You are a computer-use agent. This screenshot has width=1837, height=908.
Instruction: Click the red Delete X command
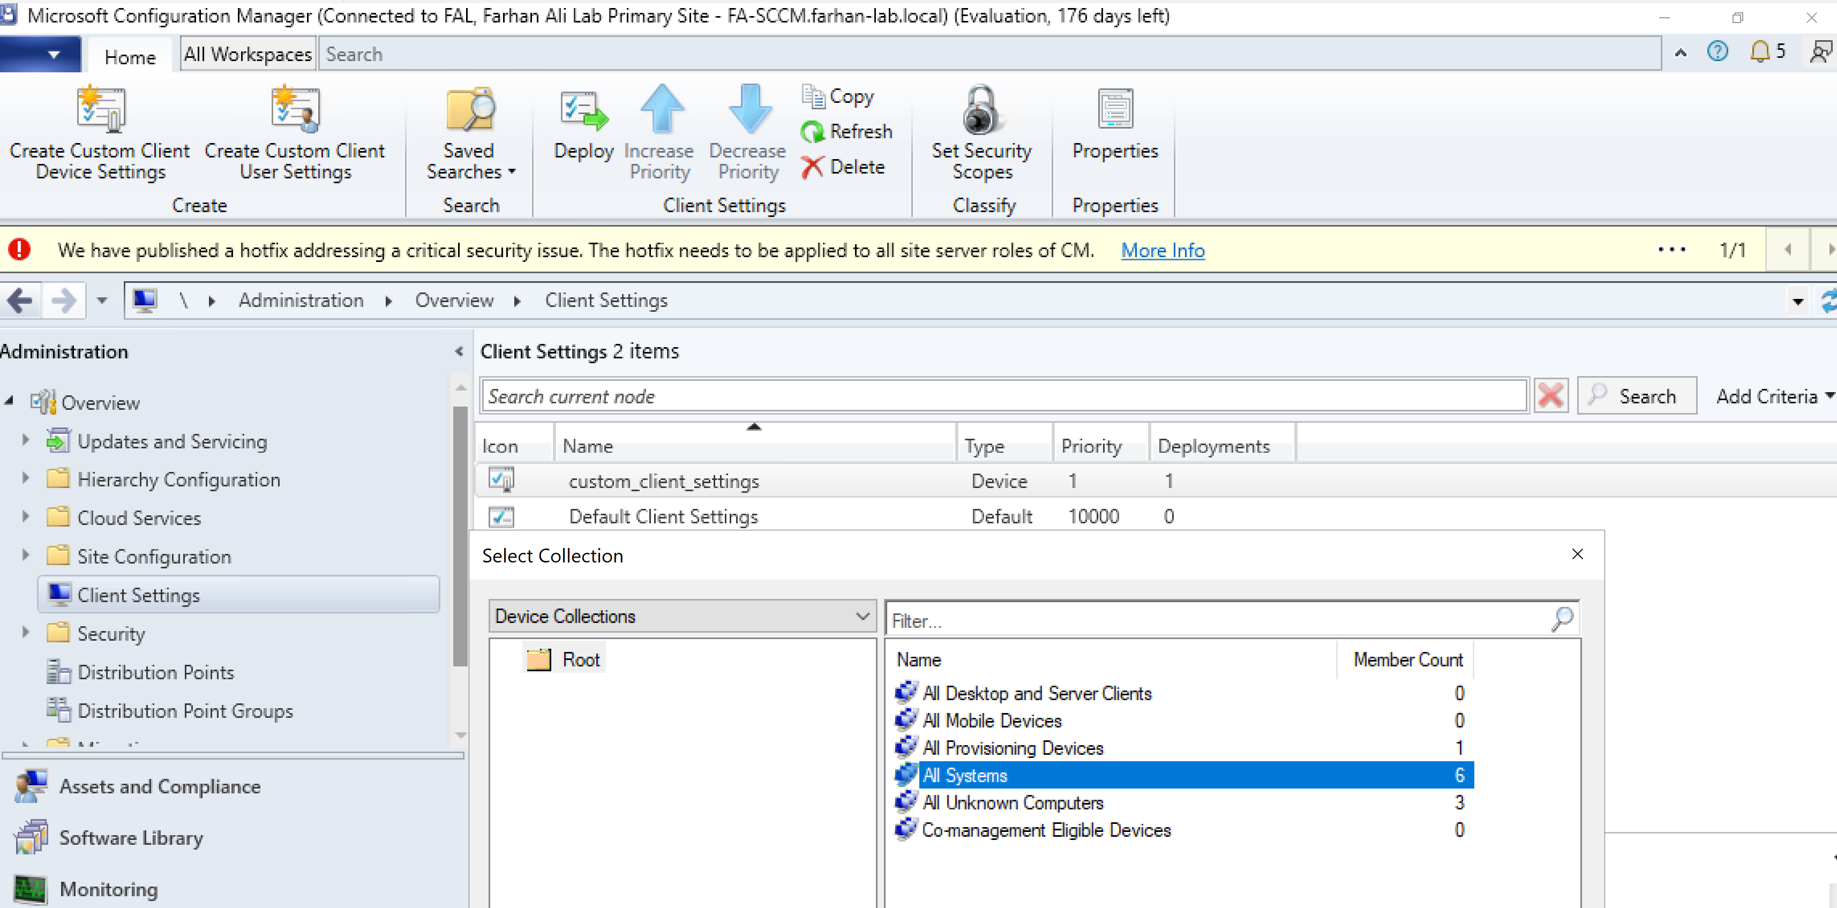click(x=844, y=167)
